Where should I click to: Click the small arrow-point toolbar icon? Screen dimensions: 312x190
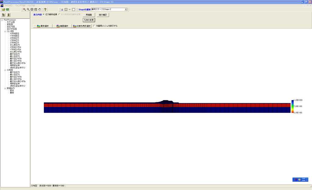(x=70, y=9)
